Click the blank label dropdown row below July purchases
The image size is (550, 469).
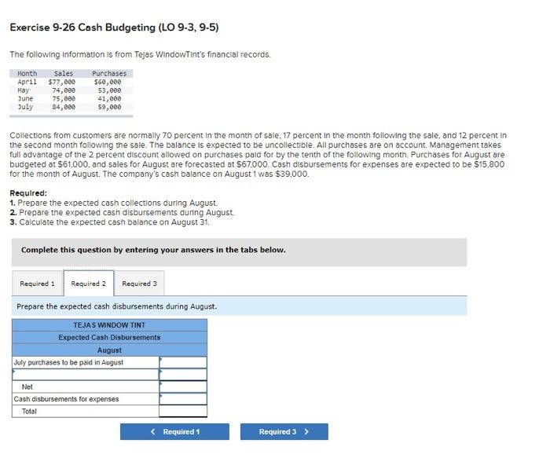[x=86, y=374]
